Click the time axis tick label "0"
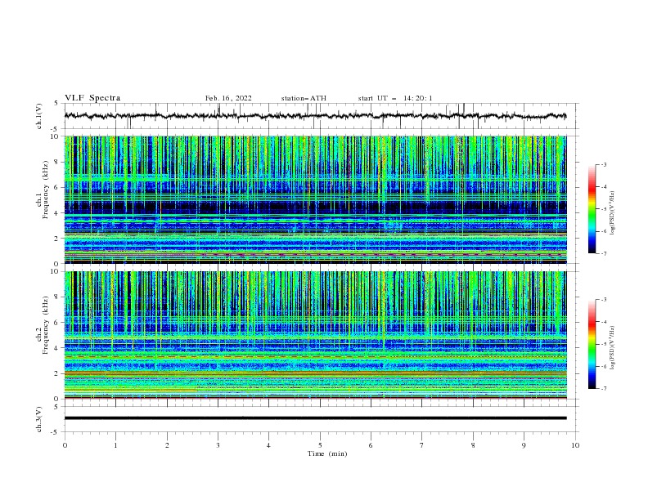The image size is (648, 500). tap(65, 445)
